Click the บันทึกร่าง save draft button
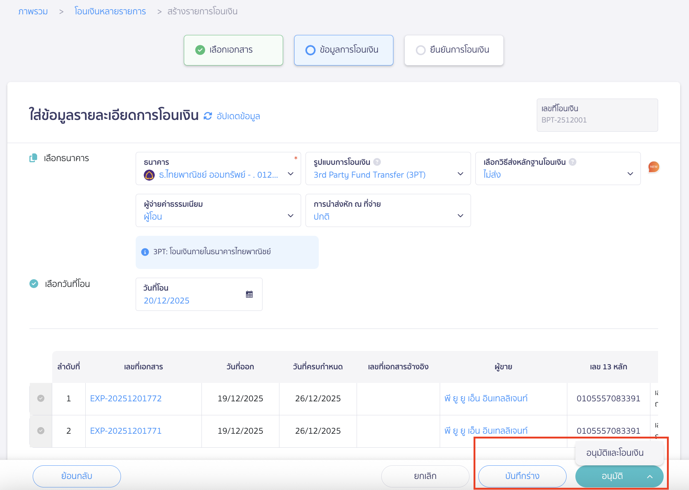Screen dimensions: 689x490 (x=522, y=476)
